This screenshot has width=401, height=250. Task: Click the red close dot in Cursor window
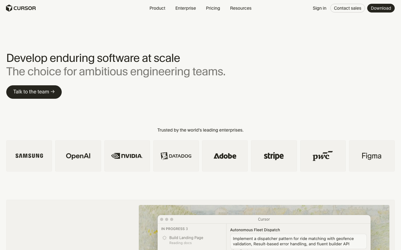[x=162, y=219]
